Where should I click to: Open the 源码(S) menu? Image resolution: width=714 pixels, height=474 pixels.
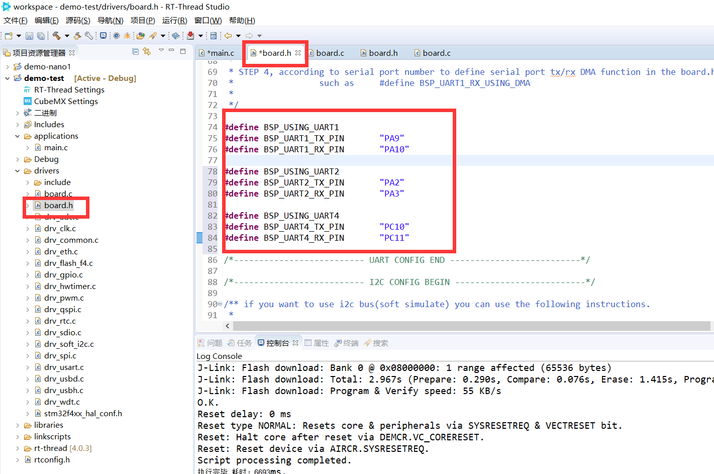(78, 21)
